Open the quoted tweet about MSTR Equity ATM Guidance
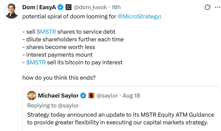Image resolution: width=221 pixels, height=131 pixels. (x=120, y=118)
